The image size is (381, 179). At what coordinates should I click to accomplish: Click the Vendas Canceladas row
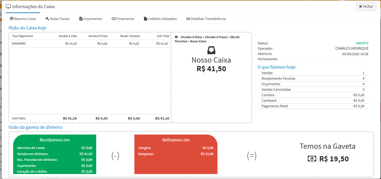coord(313,89)
